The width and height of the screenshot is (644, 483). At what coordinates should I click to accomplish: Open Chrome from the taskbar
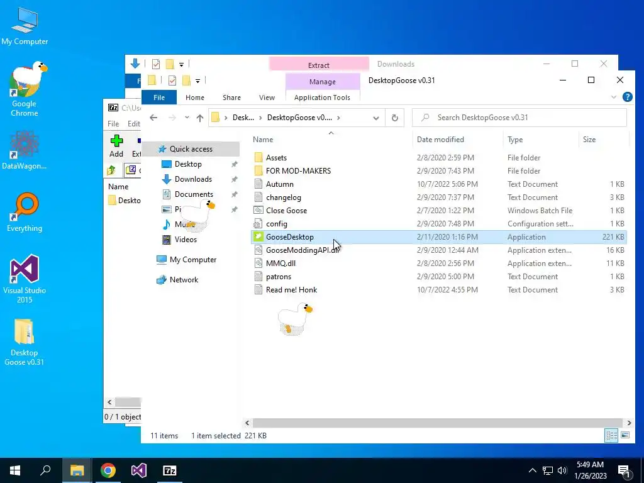pyautogui.click(x=108, y=470)
